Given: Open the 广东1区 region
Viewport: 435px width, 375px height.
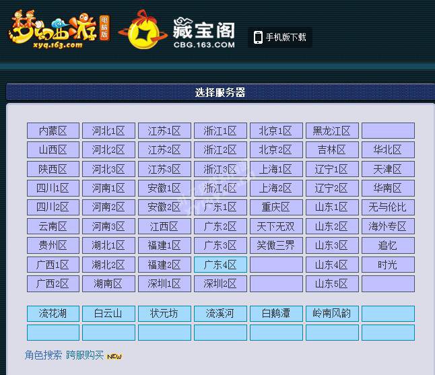Looking at the screenshot, I should (220, 207).
